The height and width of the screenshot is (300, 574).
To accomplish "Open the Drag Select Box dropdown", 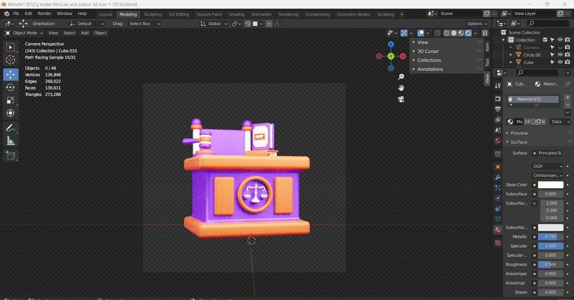I will (x=144, y=24).
